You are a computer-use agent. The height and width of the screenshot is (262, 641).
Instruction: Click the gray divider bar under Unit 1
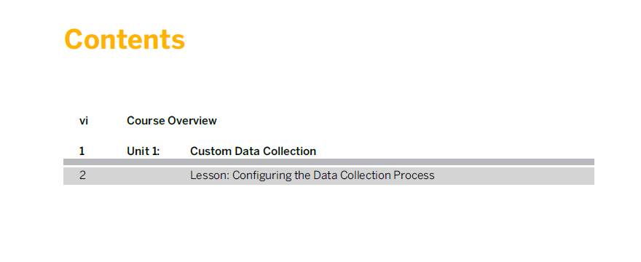click(x=329, y=162)
